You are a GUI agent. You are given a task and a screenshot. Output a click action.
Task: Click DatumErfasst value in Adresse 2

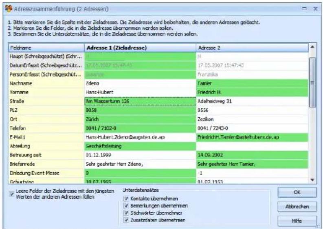click(x=252, y=66)
